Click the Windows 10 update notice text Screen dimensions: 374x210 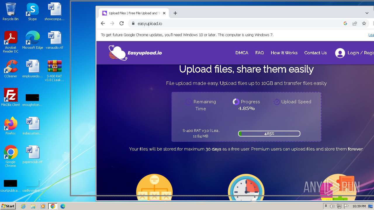[x=187, y=35]
